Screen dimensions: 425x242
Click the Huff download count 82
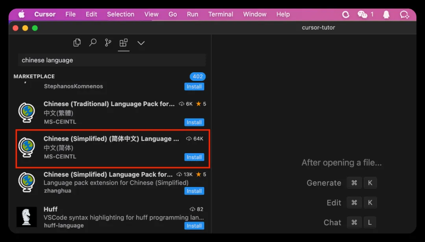click(x=196, y=209)
